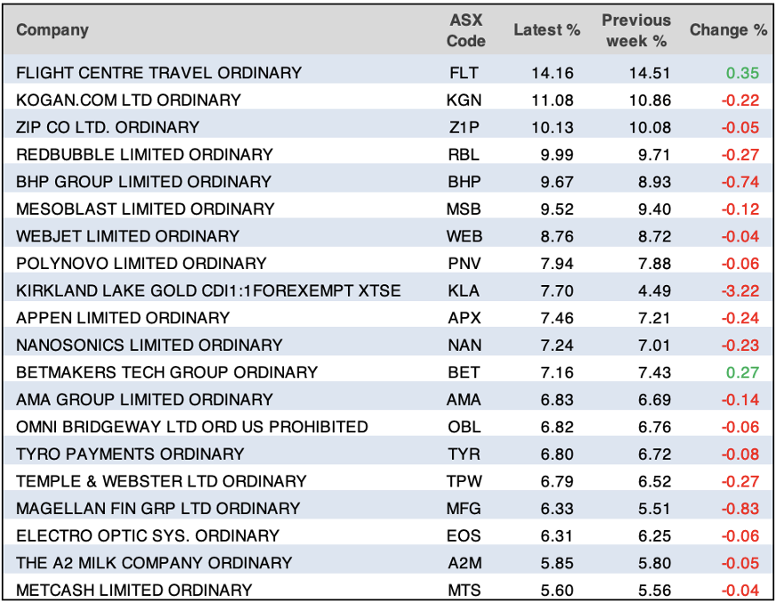Click the KGN ticker code

pyautogui.click(x=465, y=100)
